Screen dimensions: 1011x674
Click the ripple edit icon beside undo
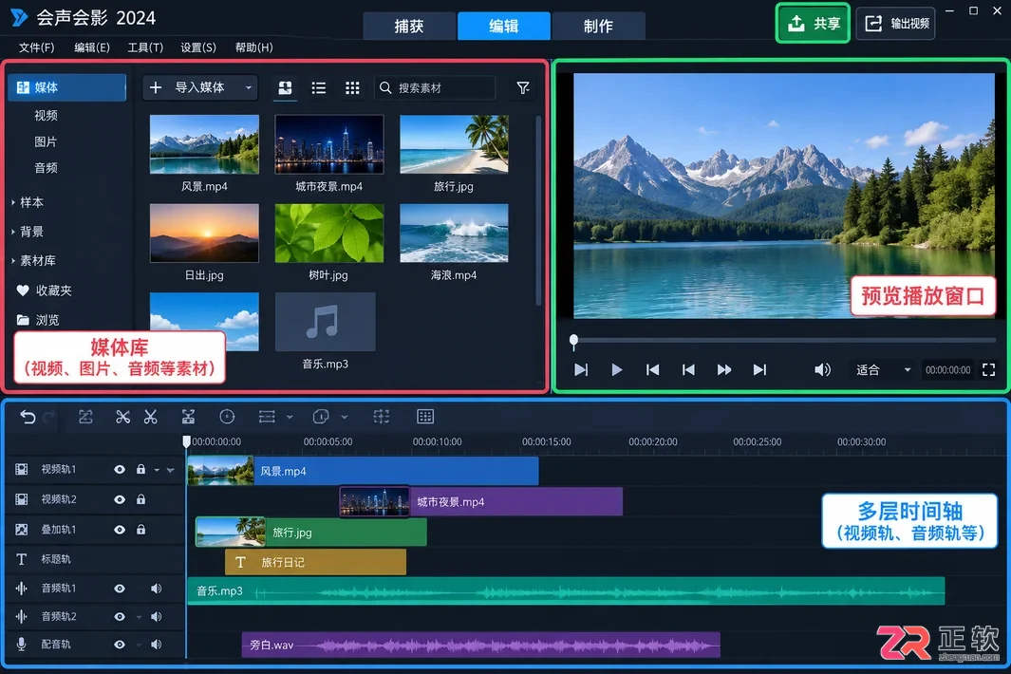(85, 418)
